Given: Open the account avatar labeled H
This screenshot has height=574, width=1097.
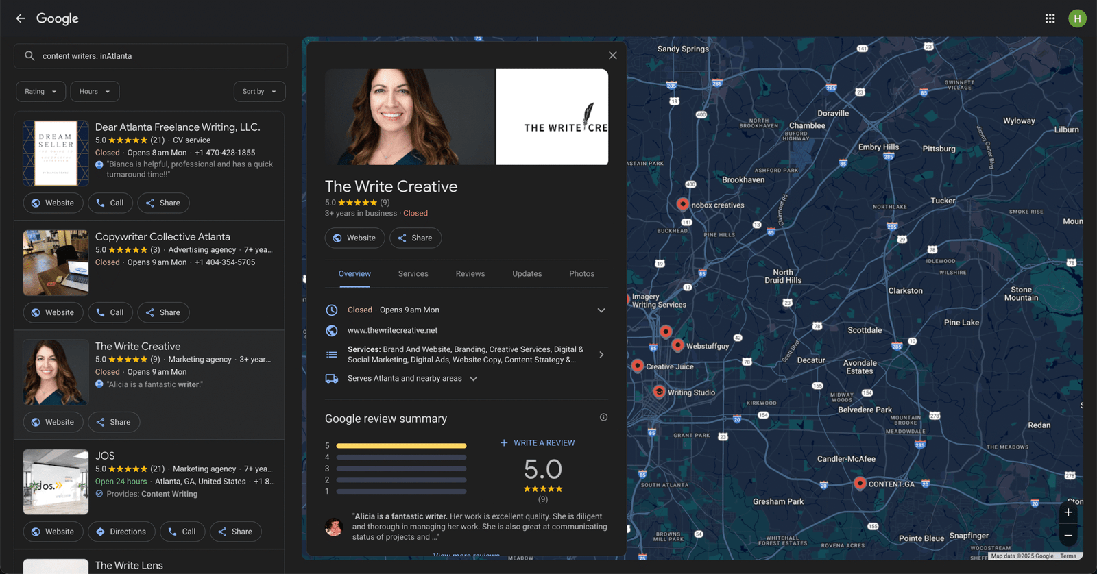Looking at the screenshot, I should tap(1077, 18).
